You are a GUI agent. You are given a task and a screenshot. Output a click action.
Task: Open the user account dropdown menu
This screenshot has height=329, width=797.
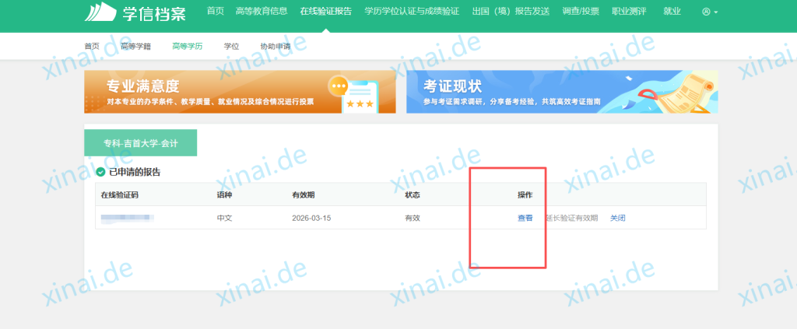(709, 12)
